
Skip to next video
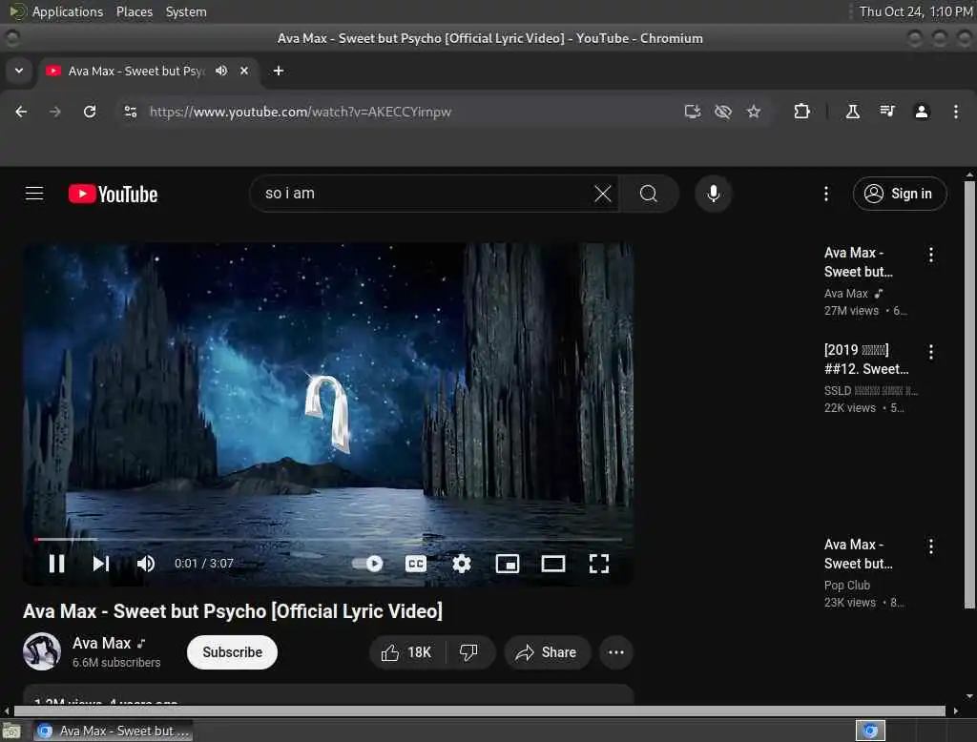point(101,564)
